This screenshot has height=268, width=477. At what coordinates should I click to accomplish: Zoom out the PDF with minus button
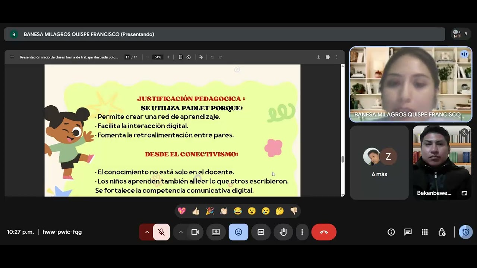(x=148, y=57)
